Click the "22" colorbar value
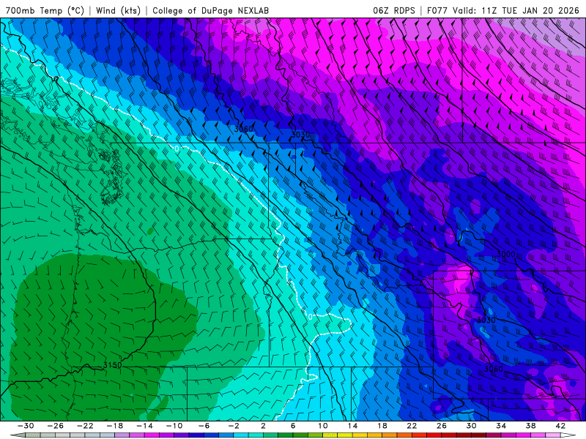The width and height of the screenshot is (586, 439). point(412,426)
